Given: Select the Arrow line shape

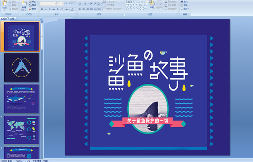Looking at the screenshot, I should (137, 2).
